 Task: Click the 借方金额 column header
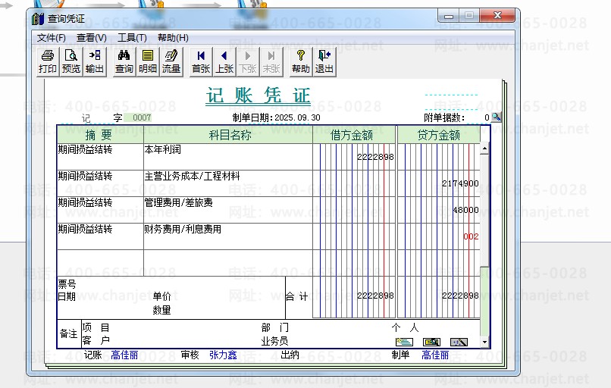[354, 135]
